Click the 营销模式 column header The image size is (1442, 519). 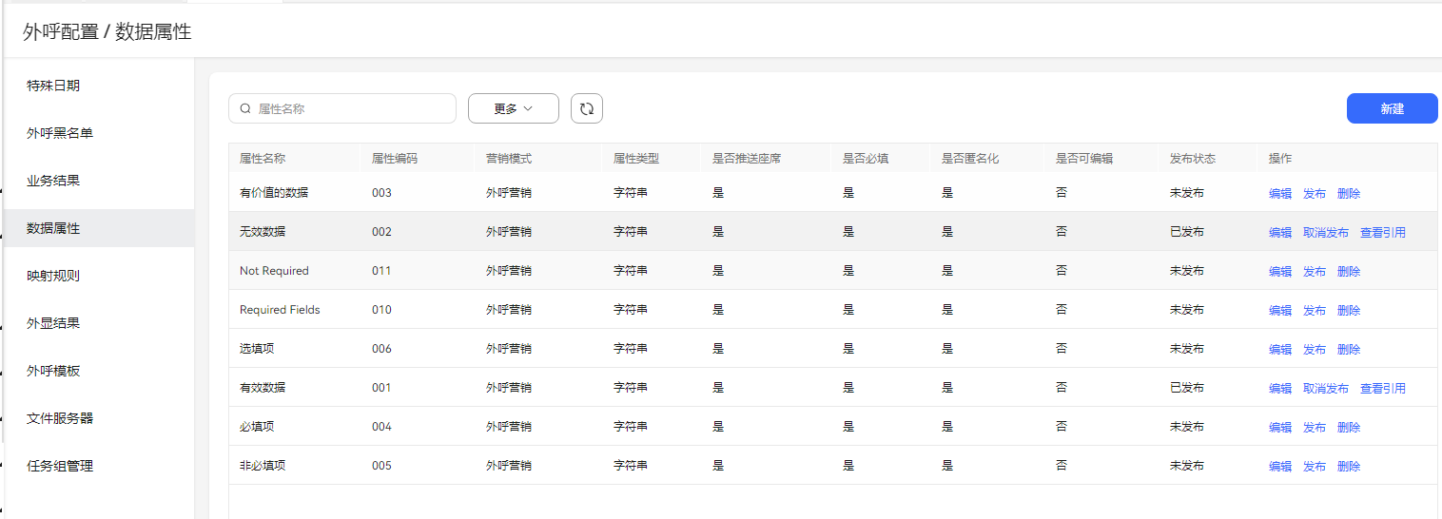coord(509,158)
